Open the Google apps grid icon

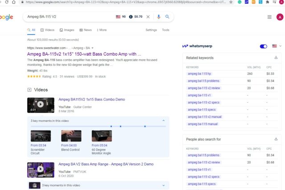point(269,17)
